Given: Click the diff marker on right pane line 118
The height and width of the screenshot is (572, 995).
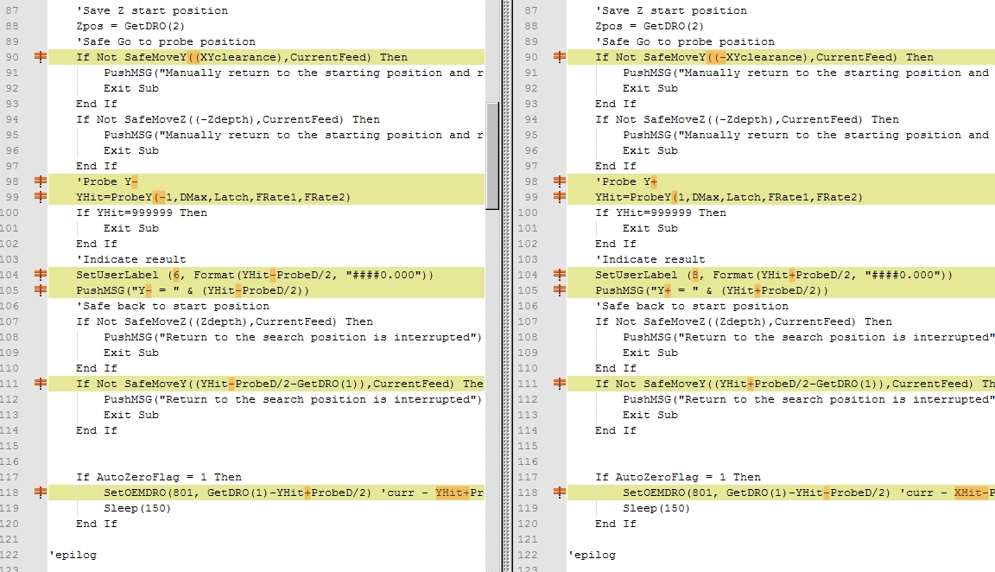Looking at the screenshot, I should click(560, 493).
